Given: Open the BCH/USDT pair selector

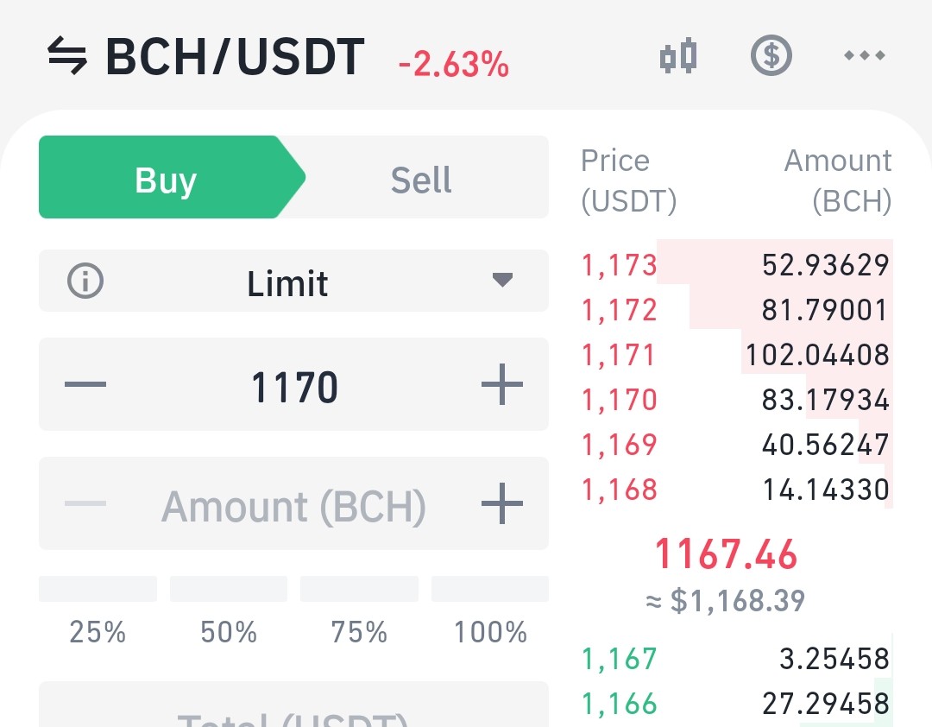Looking at the screenshot, I should tap(235, 56).
